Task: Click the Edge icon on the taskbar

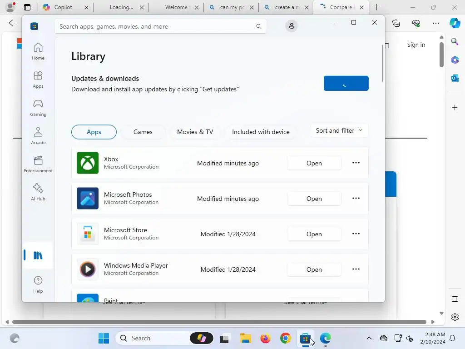Action: [325, 338]
